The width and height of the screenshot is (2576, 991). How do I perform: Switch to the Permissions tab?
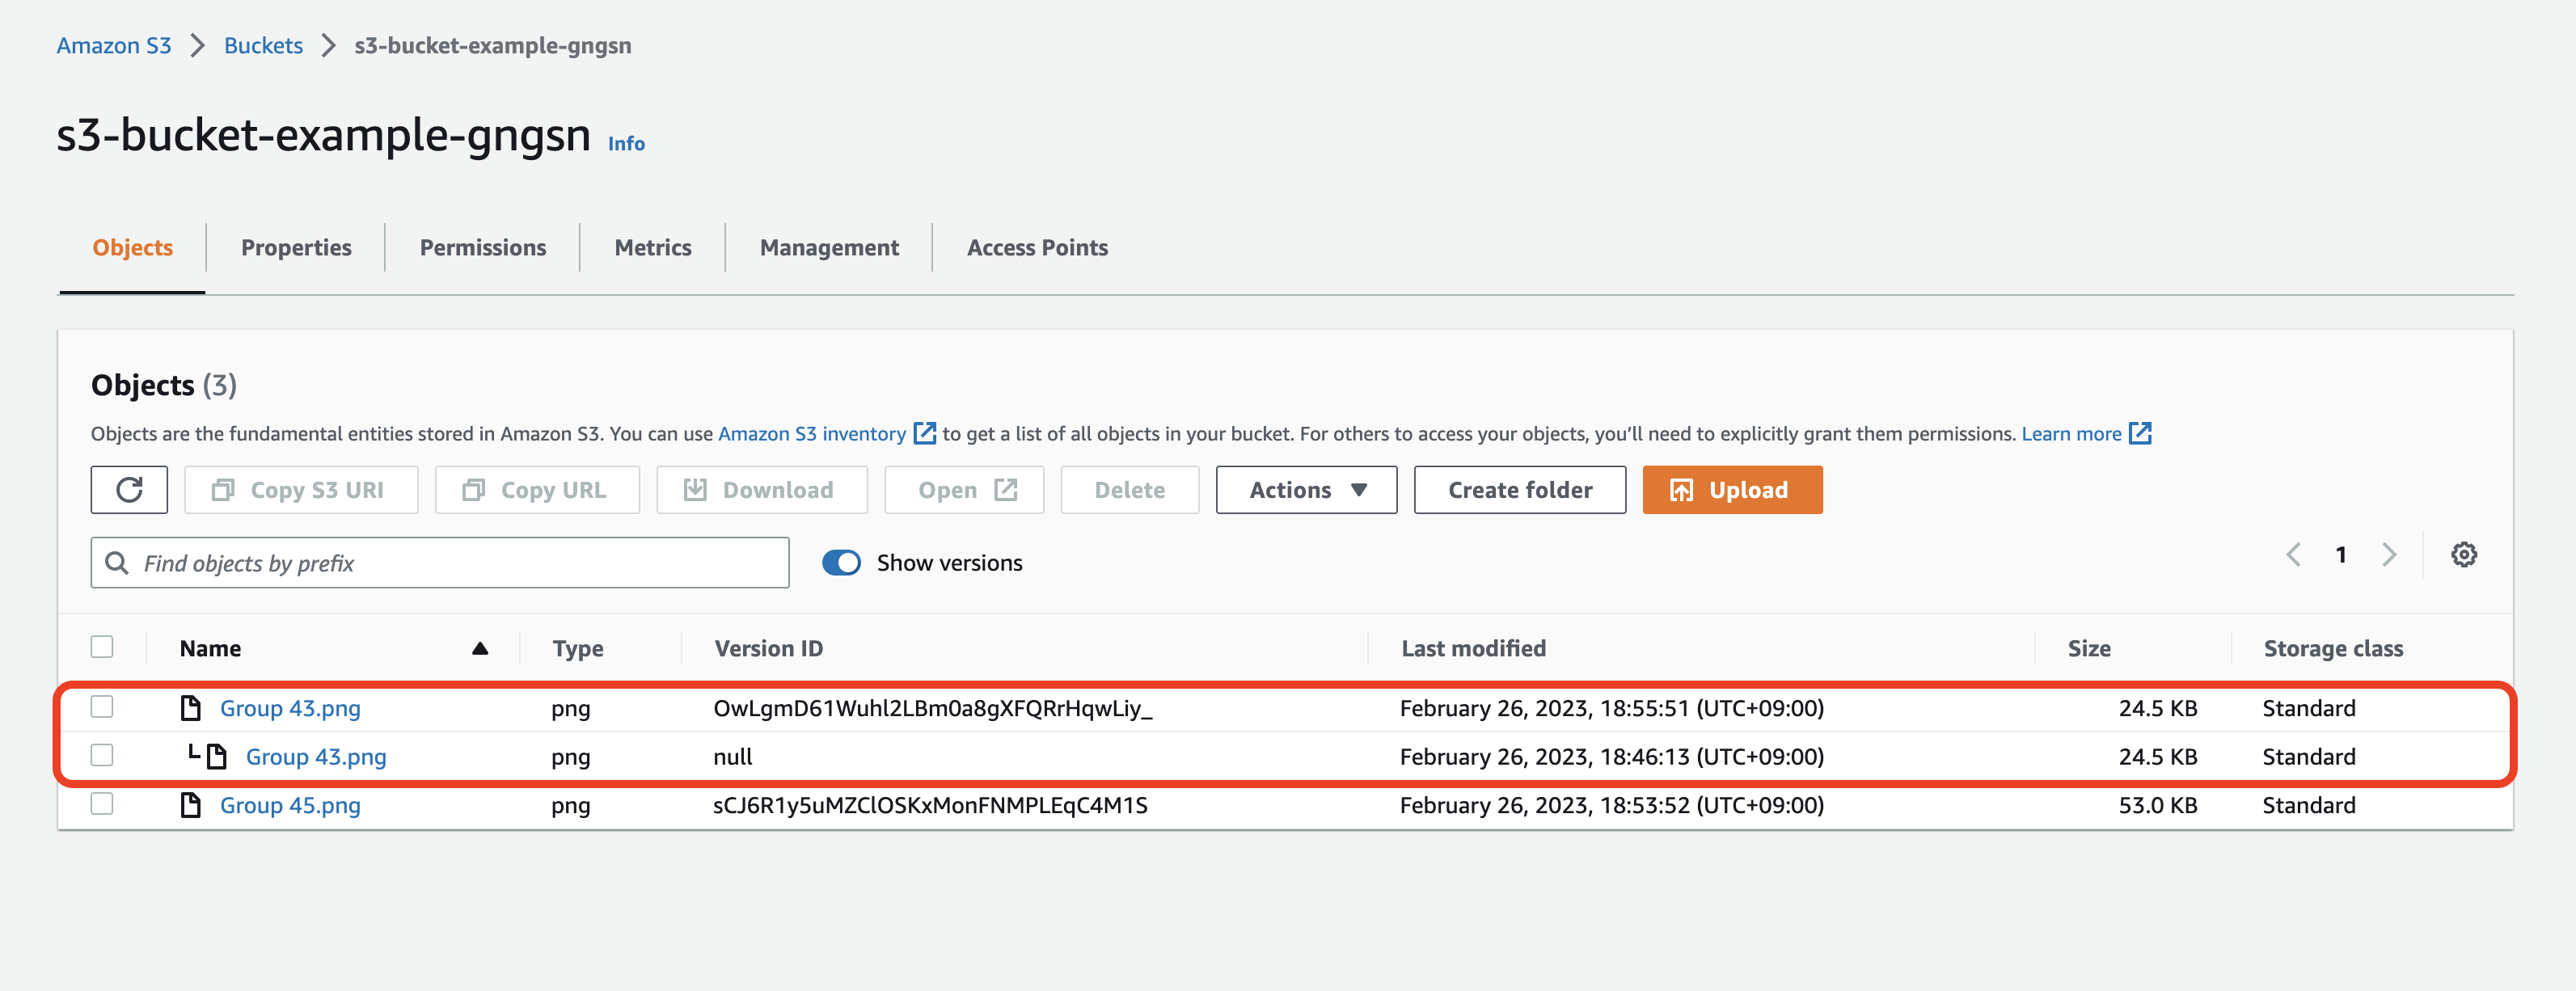pyautogui.click(x=482, y=247)
